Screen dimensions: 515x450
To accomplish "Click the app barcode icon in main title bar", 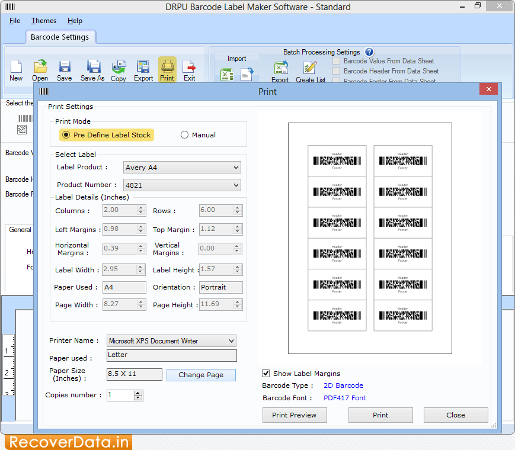I will [10, 7].
